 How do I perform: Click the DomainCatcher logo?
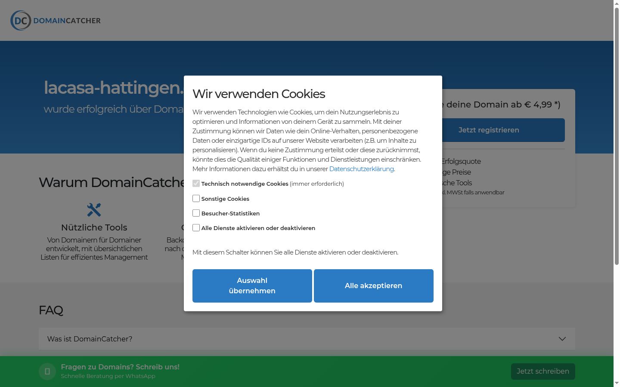point(56,21)
